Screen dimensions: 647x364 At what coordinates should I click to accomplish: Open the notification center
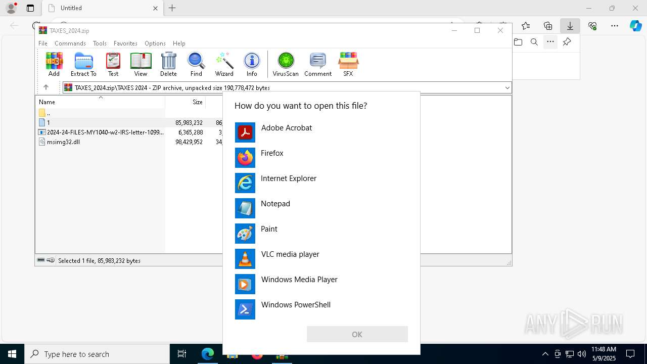(x=630, y=354)
